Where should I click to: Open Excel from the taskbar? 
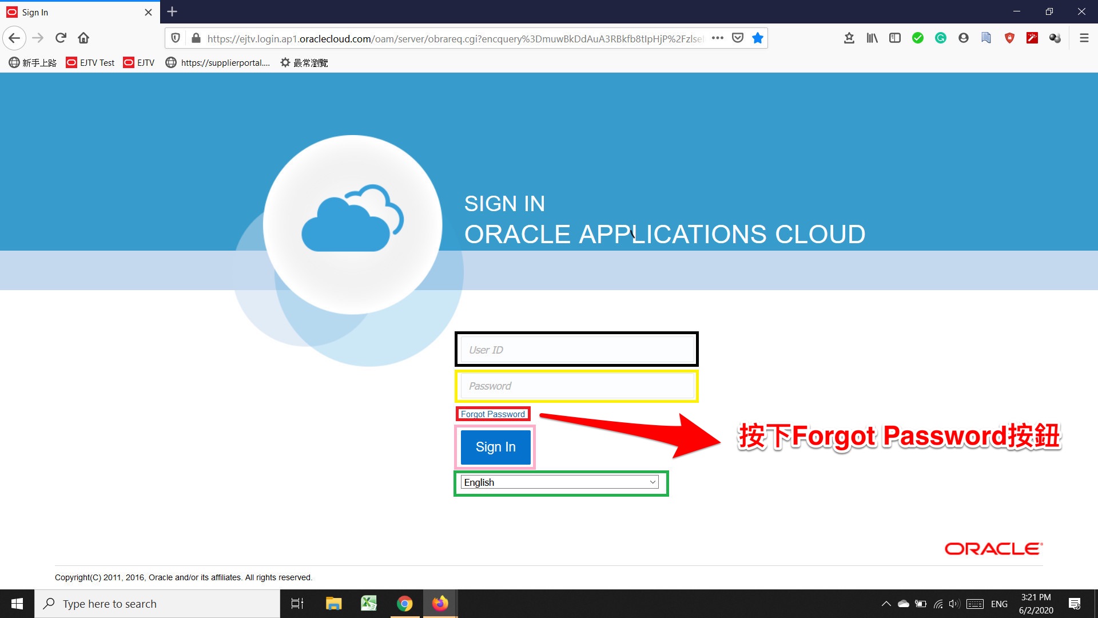point(369,604)
